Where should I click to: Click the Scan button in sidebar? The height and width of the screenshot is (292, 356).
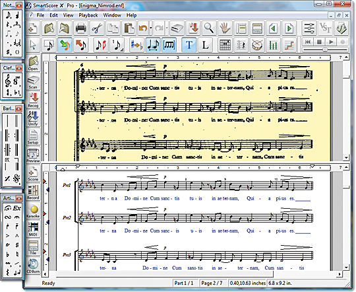33,81
